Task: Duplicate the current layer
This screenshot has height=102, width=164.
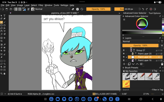Action: coord(129,64)
